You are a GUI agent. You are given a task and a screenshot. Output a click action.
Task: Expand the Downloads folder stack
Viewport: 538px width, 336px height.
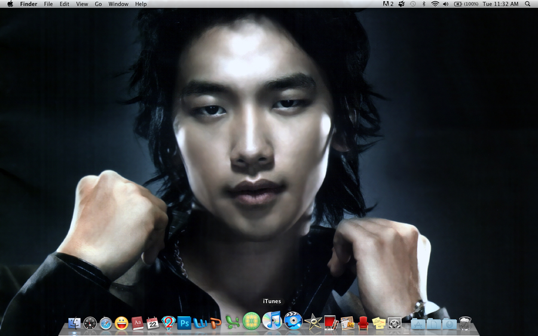[450, 324]
